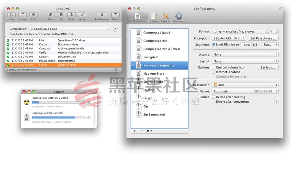Screen dimensions: 291x182
Task: Switch to the Layouts tab
Action: tap(166, 18)
